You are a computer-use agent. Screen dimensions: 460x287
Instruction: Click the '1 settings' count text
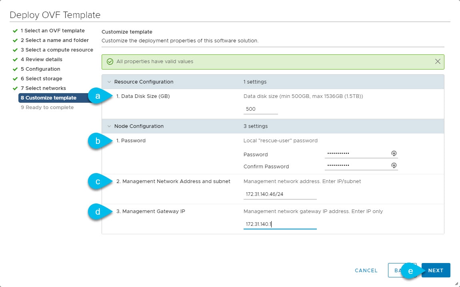tap(255, 82)
